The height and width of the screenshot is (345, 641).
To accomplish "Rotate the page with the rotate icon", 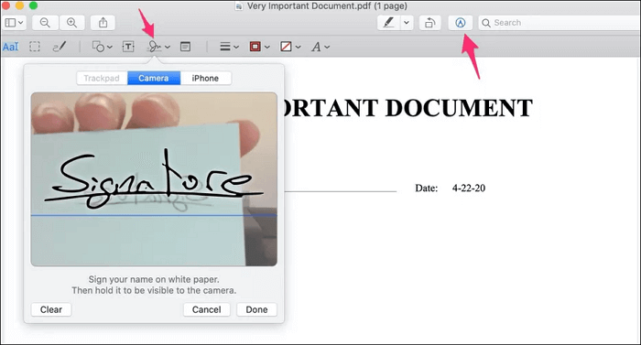I will (429, 23).
